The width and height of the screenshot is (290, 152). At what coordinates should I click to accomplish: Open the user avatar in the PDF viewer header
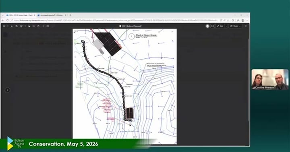[x=207, y=26]
